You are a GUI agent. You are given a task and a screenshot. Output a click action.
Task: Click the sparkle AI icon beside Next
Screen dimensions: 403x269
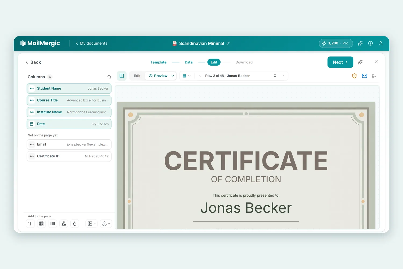tap(360, 62)
